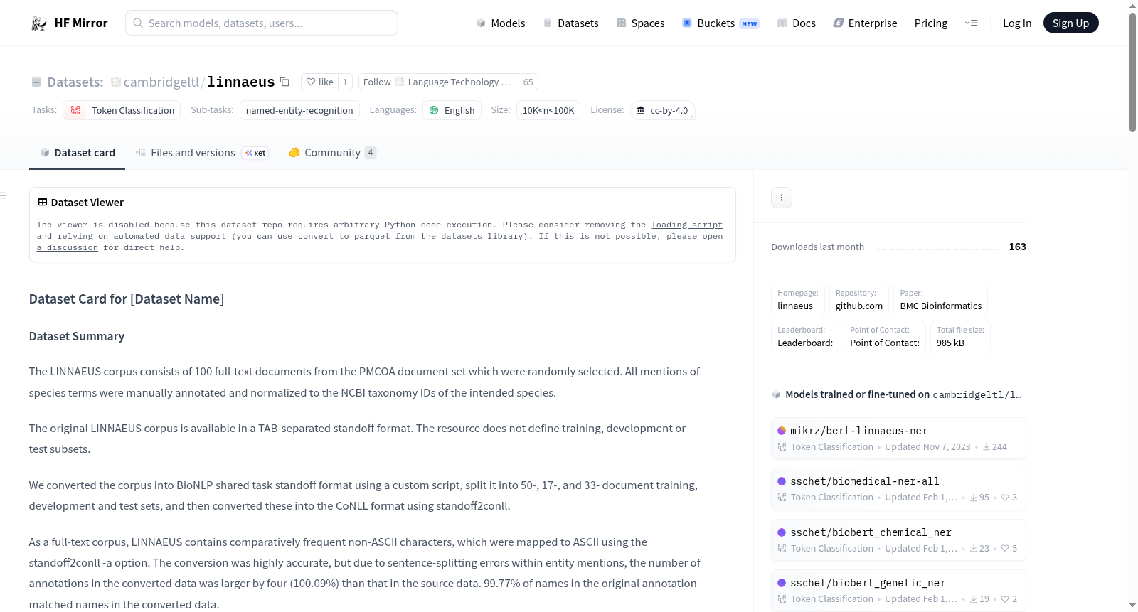Image resolution: width=1138 pixels, height=612 pixels.
Task: Click the scrollbar down arrow
Action: point(1132,606)
